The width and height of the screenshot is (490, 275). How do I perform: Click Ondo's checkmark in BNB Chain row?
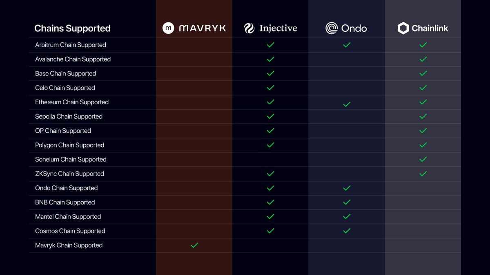coord(347,202)
